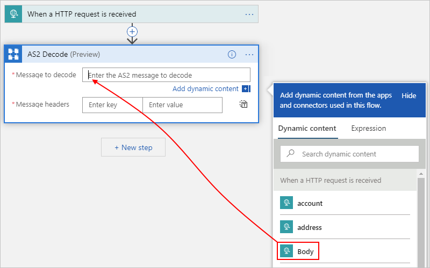Click the icon next to the address token
Image resolution: width=430 pixels, height=268 pixels.
click(x=286, y=227)
